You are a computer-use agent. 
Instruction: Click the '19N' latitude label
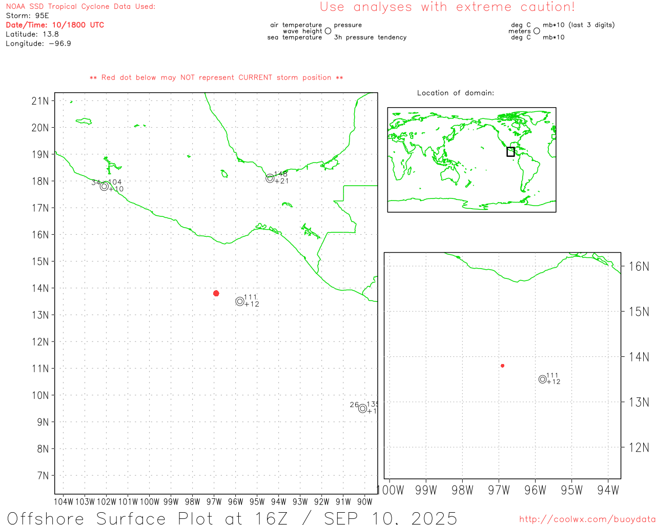pos(40,155)
